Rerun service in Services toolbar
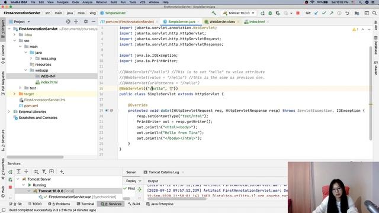 [x=11, y=172]
